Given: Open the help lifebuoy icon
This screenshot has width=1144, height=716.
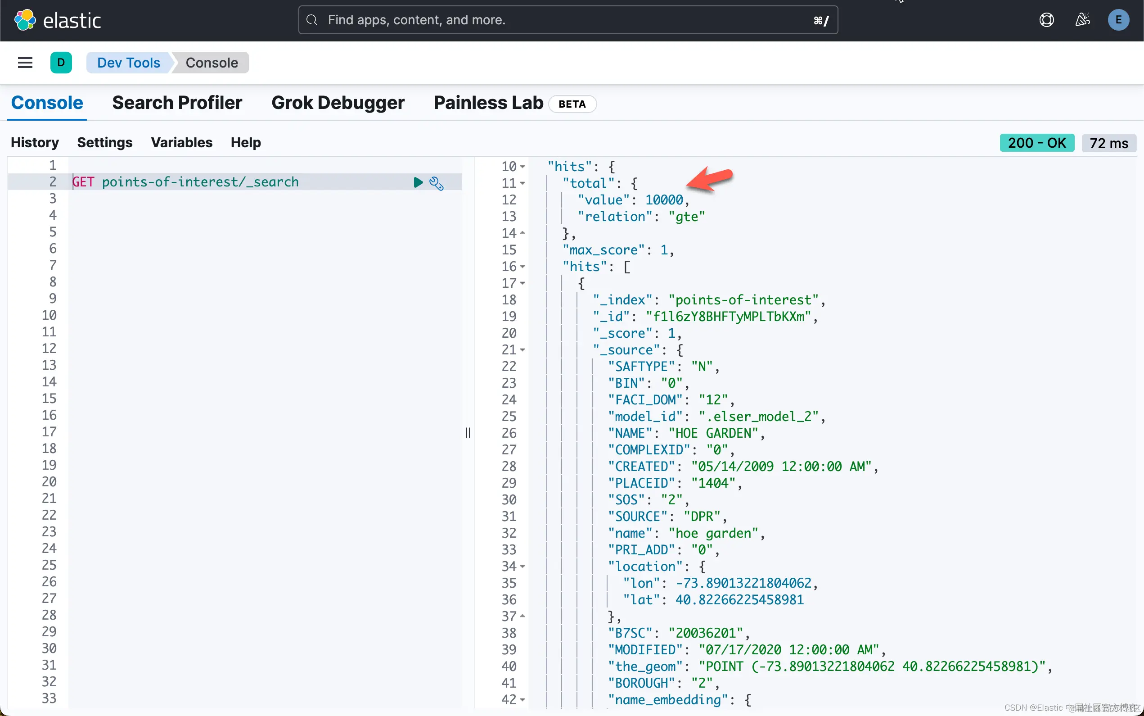Looking at the screenshot, I should [1046, 20].
